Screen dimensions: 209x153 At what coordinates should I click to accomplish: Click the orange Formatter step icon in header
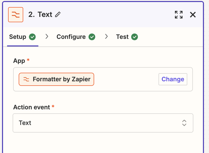16,15
